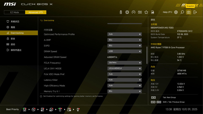The image size is (203, 114).
Task: Click the monitor icon beside 系统状态
Action: (x=8, y=21)
